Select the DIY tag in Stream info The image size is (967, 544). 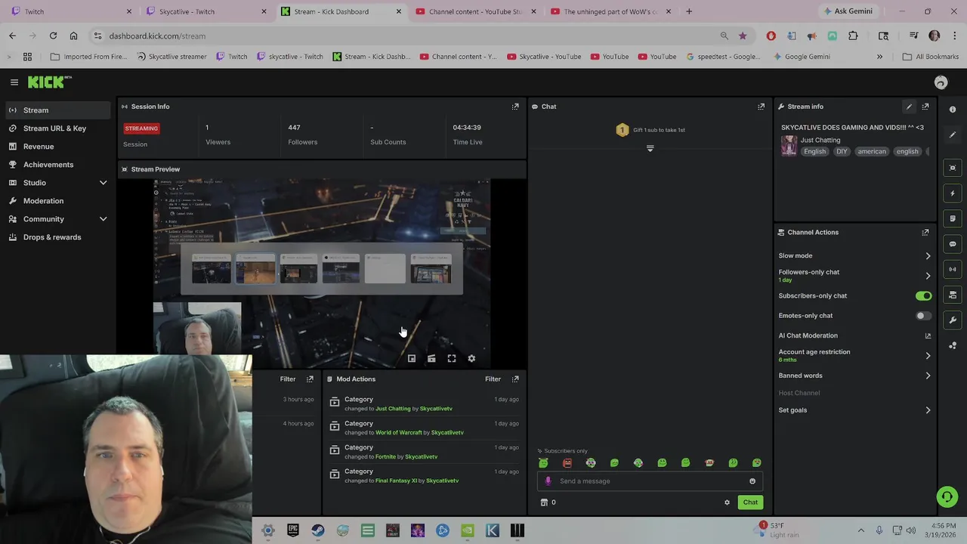pyautogui.click(x=842, y=152)
